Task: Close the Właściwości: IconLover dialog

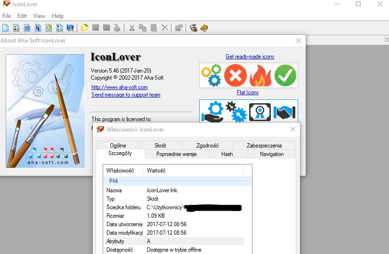Action: [293, 129]
